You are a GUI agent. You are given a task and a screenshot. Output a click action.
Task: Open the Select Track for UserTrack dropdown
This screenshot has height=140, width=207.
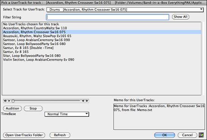tap(125, 10)
